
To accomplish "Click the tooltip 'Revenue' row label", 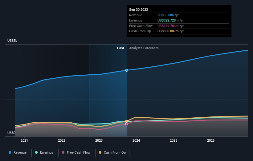I will click(136, 15).
